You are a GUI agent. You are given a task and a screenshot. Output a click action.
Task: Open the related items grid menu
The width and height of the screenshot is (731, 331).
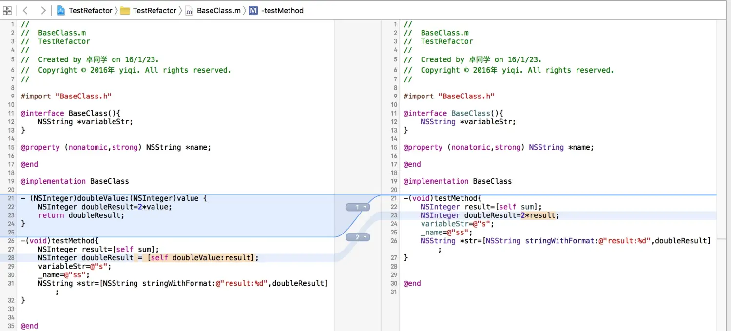pos(7,10)
